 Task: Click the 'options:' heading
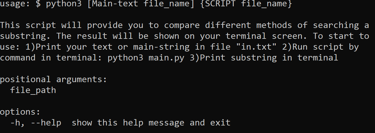coord(20,112)
